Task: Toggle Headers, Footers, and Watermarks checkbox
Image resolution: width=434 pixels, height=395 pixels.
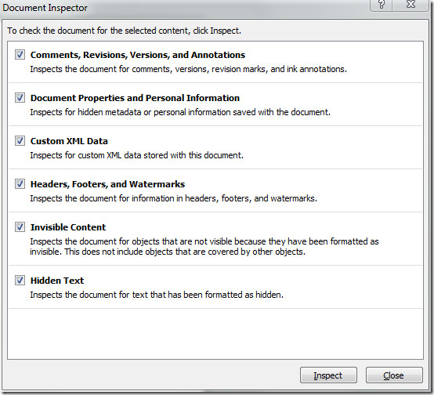Action: tap(20, 184)
